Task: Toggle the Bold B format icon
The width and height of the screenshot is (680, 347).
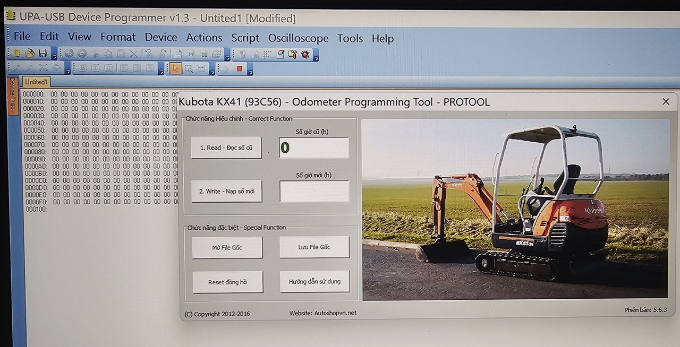Action: [x=82, y=68]
